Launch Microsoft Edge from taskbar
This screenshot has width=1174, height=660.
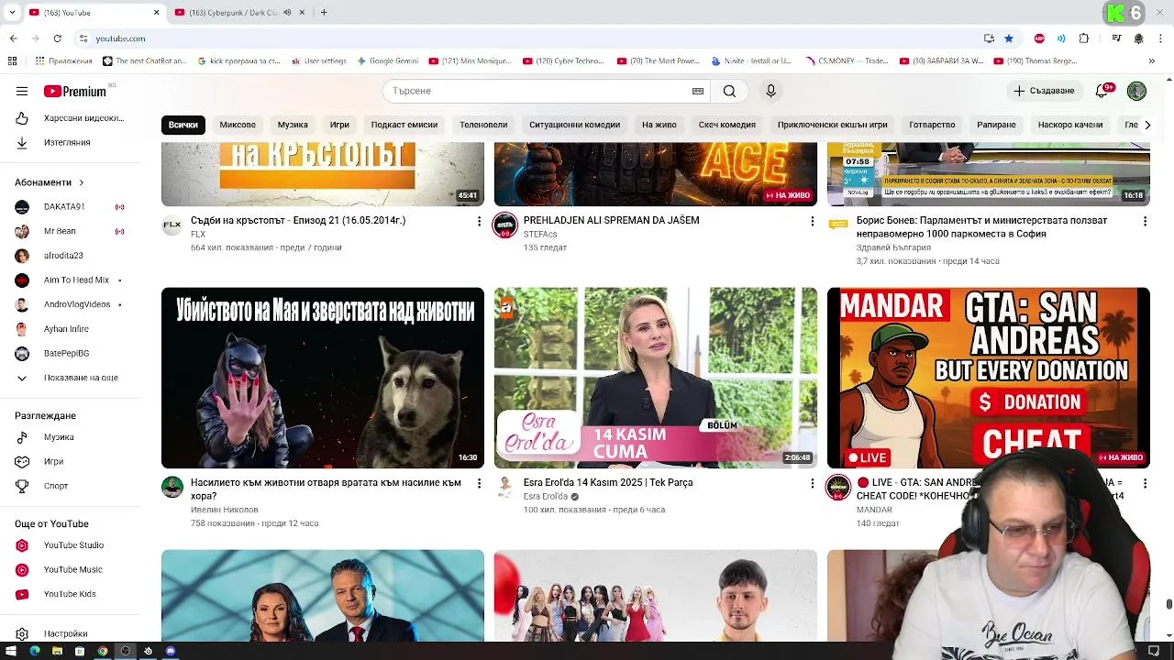click(x=35, y=651)
